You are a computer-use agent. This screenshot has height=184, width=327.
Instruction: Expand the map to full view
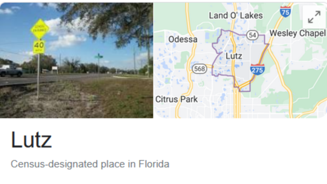[314, 17]
